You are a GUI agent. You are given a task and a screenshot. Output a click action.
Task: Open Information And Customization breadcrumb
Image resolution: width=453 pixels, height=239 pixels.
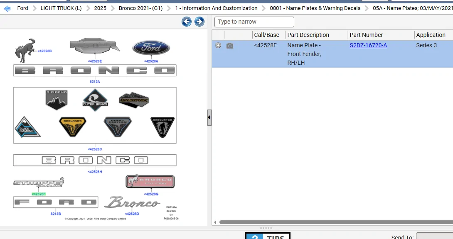216,8
